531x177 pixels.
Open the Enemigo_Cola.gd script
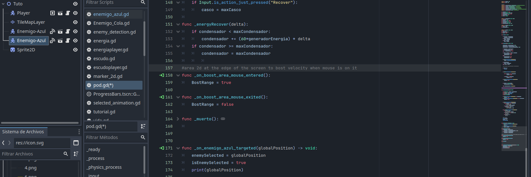tap(111, 23)
